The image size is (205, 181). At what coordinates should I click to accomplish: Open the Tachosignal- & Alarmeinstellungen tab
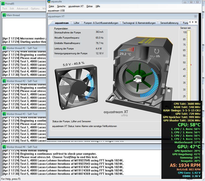click(x=139, y=23)
